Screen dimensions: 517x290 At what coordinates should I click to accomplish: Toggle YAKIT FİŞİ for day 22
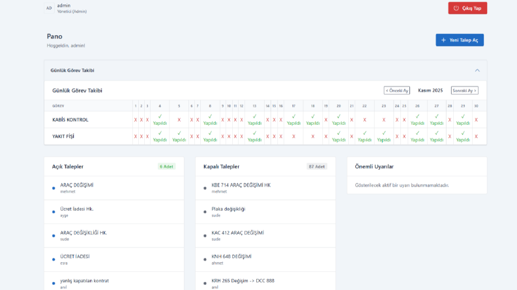click(x=364, y=137)
